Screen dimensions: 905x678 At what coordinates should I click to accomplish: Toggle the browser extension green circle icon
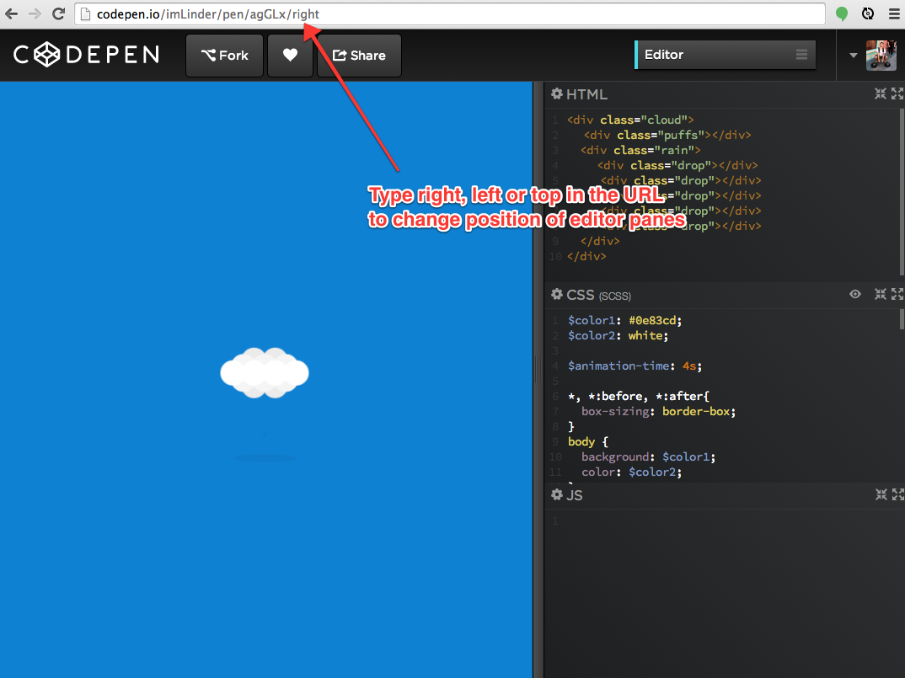click(841, 13)
